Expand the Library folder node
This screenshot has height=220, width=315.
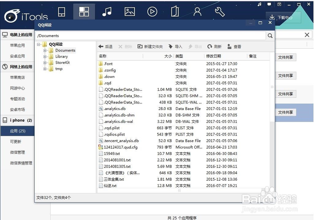tap(44, 56)
